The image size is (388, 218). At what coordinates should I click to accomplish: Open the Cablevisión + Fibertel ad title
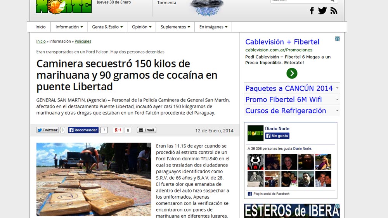point(282,42)
